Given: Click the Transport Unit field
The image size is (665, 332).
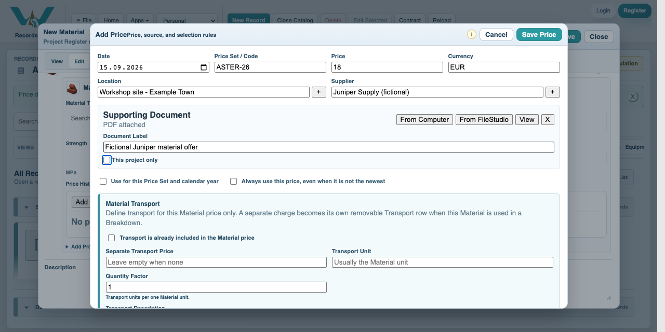Looking at the screenshot, I should coord(443,262).
